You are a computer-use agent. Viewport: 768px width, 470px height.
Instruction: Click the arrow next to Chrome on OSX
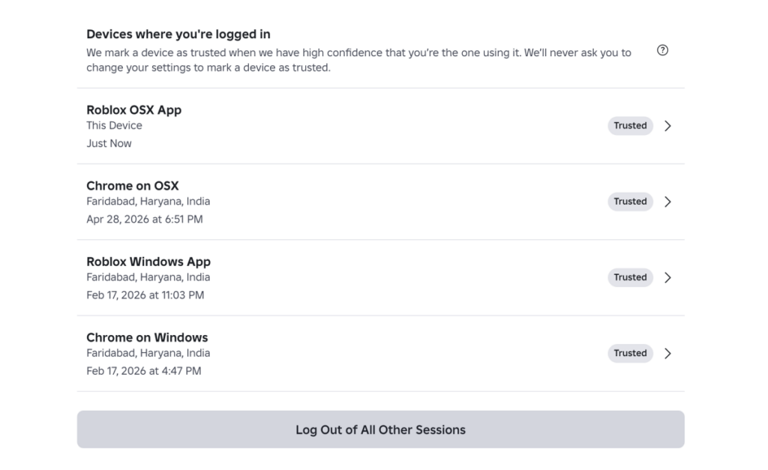[x=667, y=202]
